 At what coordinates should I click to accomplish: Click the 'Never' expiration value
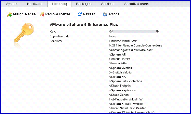click(113, 36)
